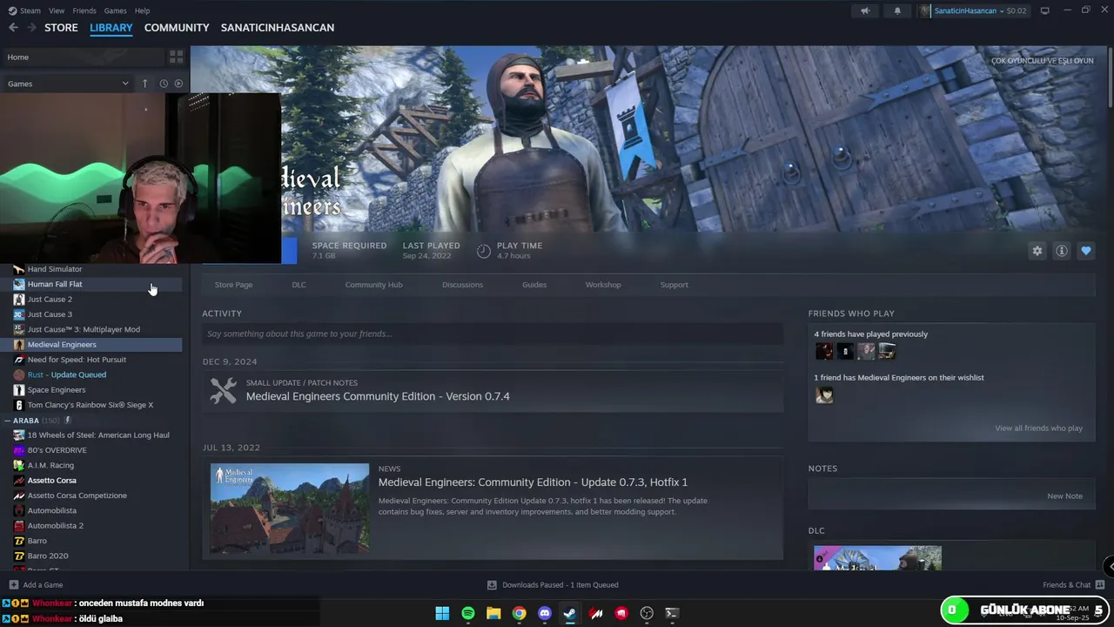Select Assetto Corsa Competizione entry
Screen dimensions: 1114x627
(x=77, y=496)
